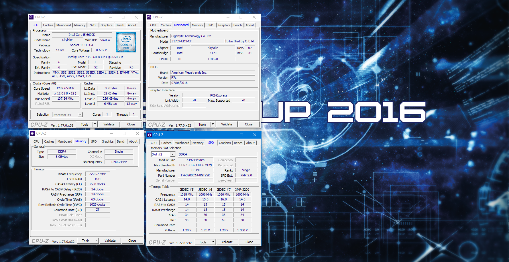Screen dimensions: 509x262
Task: Click the Level 3 cache value 6 MBytes
Action: click(x=110, y=104)
